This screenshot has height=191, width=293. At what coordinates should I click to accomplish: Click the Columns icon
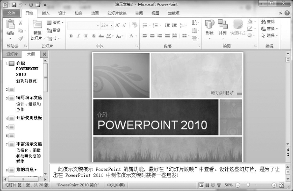tap(186, 35)
